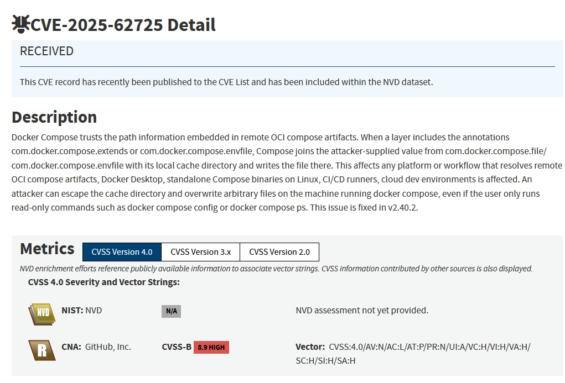Screen dimensions: 565x383
Task: Click the NVD enrichment efforts note
Action: click(276, 269)
